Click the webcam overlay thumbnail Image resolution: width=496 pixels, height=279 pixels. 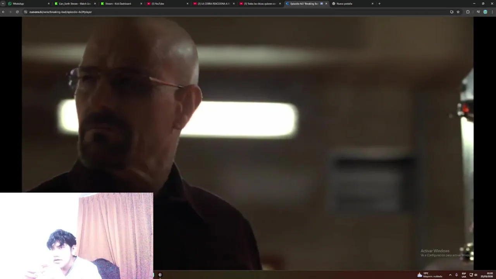[76, 236]
